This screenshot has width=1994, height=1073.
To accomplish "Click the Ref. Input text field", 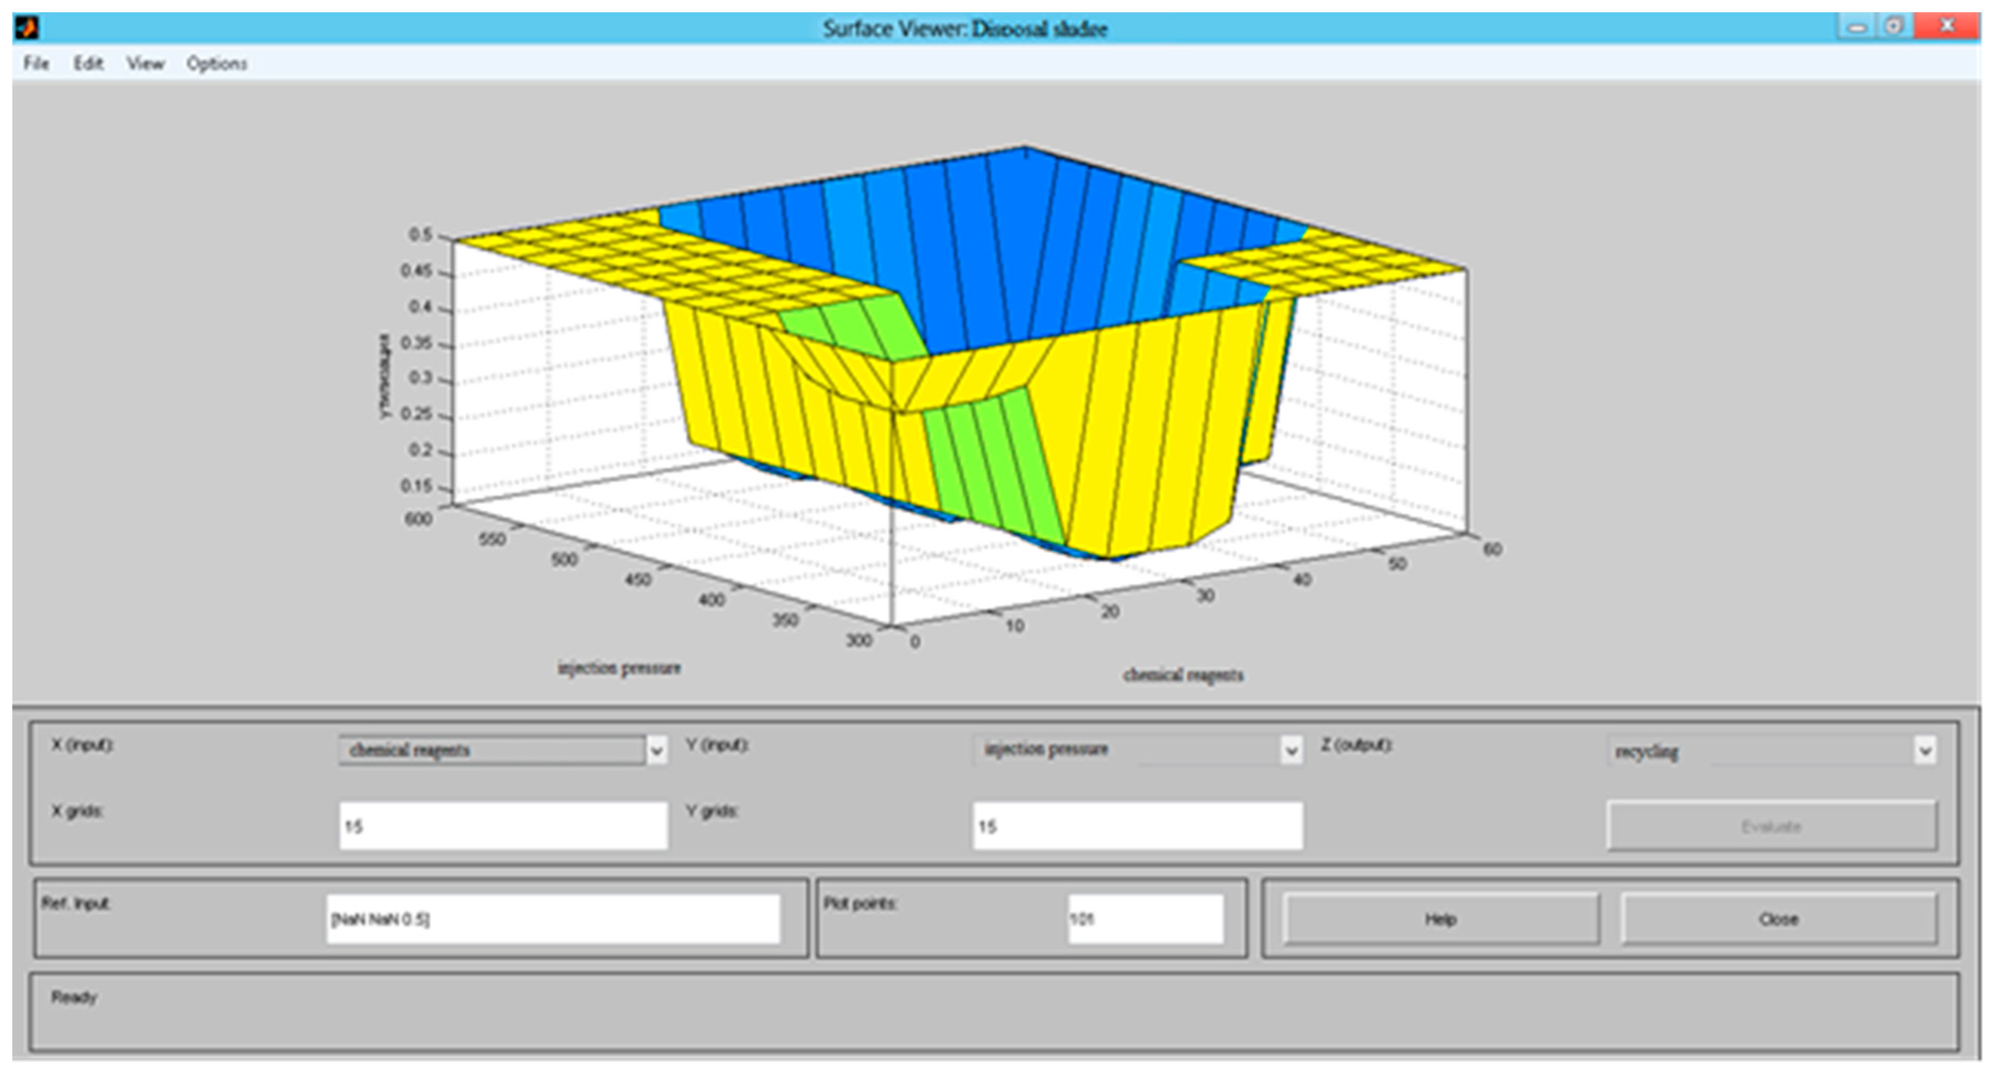I will (553, 919).
